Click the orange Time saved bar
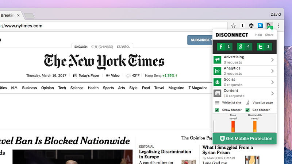The height and width of the screenshot is (164, 292). (233, 126)
